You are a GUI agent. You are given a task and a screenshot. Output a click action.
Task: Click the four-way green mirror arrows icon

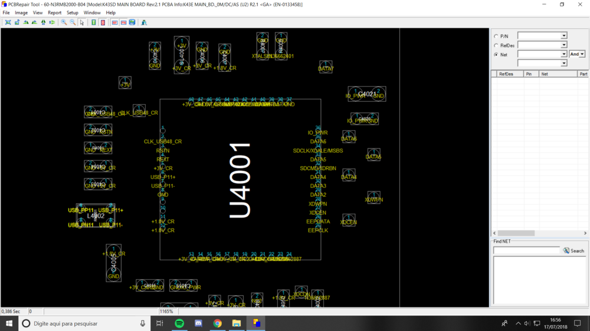(x=43, y=22)
